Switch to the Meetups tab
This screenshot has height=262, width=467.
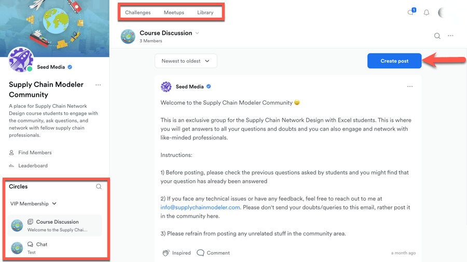[x=174, y=12]
